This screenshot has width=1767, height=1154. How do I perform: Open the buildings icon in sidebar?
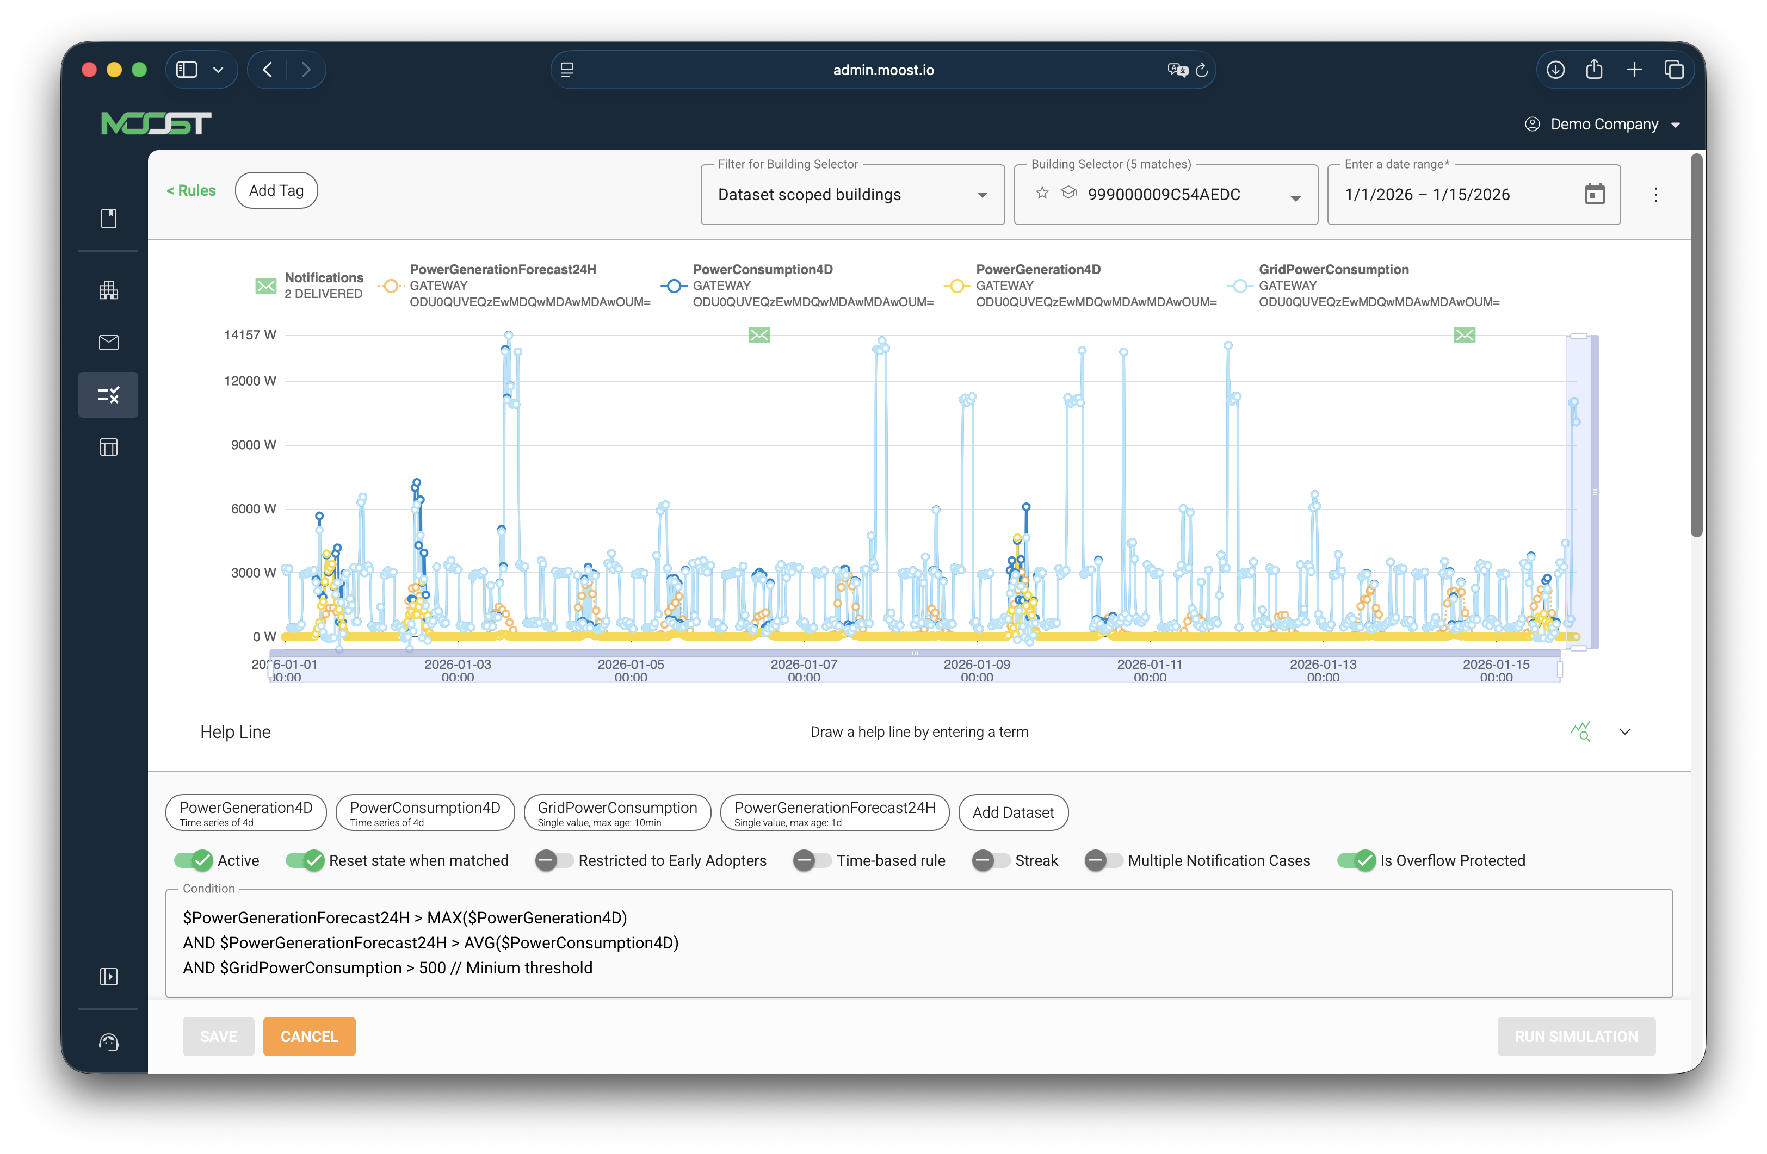tap(108, 290)
